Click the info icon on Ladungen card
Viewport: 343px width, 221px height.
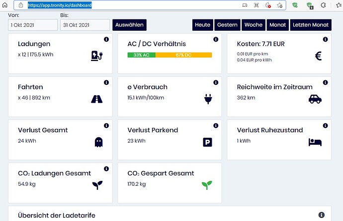[106, 39]
